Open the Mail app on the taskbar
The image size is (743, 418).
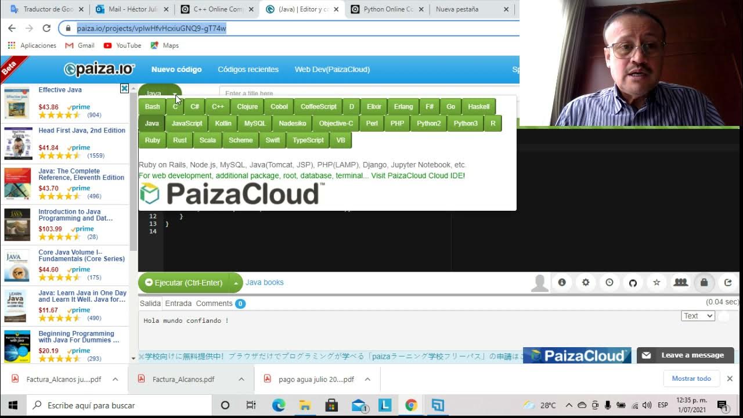(x=359, y=405)
